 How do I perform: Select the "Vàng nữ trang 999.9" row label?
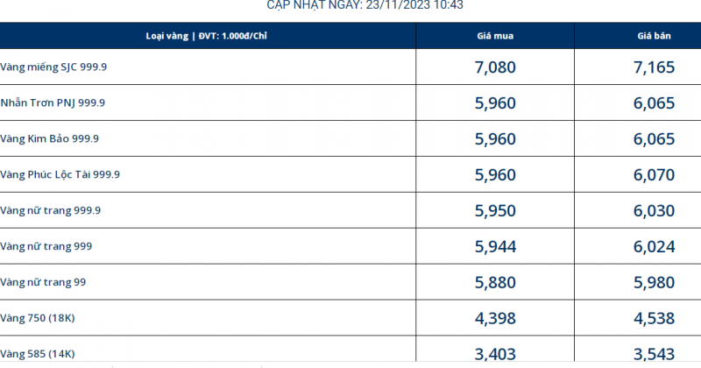pyautogui.click(x=51, y=210)
